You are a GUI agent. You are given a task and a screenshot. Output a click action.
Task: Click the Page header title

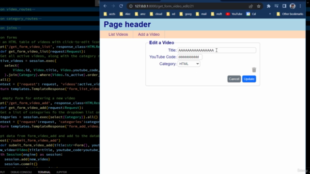coord(127,25)
